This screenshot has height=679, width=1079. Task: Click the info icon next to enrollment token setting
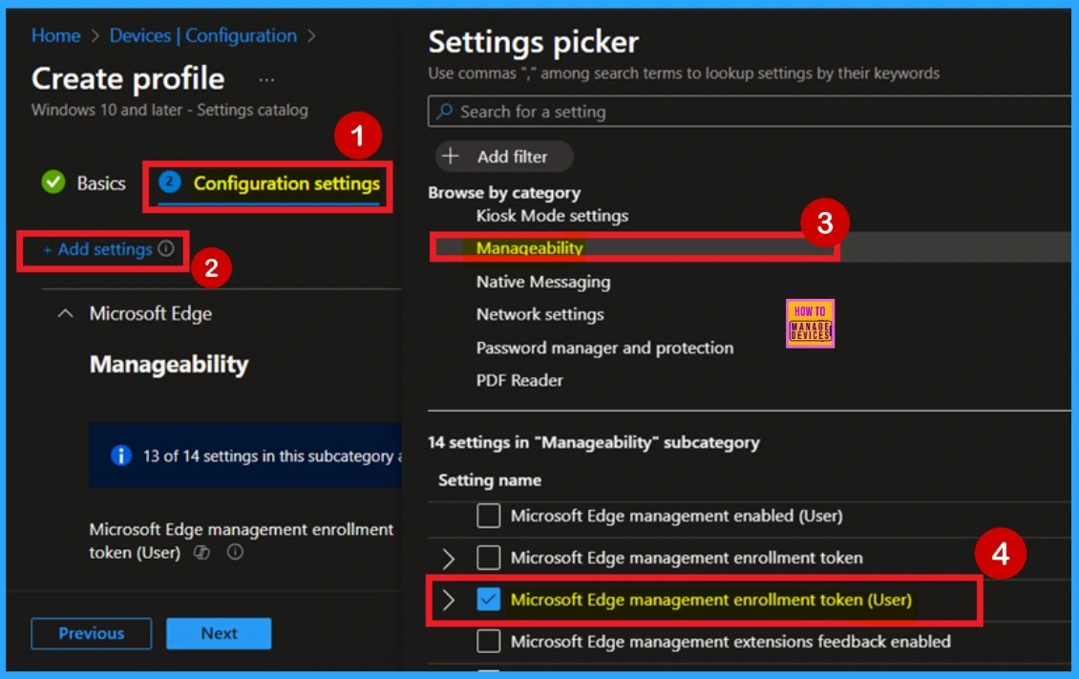[x=234, y=551]
